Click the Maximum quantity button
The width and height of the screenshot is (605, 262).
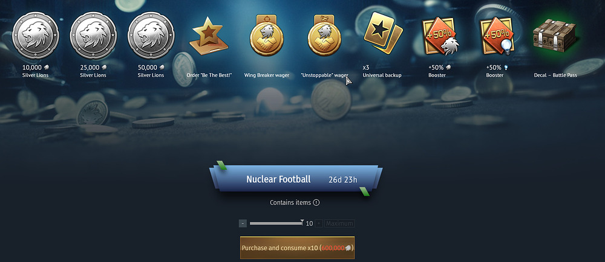(x=339, y=223)
